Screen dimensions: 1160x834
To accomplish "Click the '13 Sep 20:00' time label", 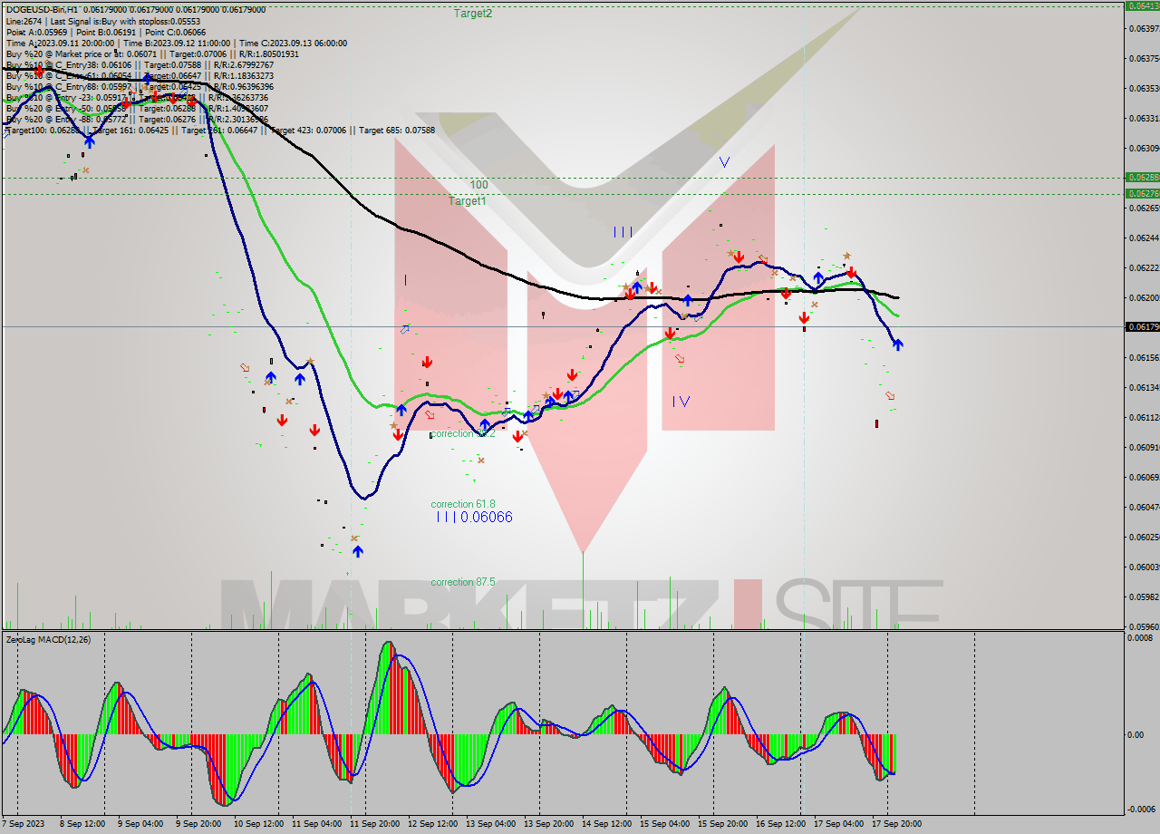I will point(548,824).
